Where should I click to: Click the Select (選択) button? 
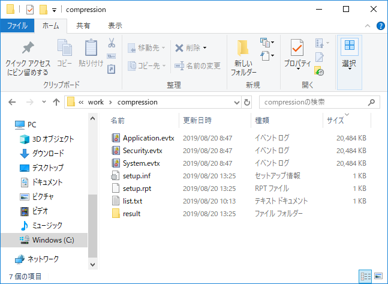[349, 62]
